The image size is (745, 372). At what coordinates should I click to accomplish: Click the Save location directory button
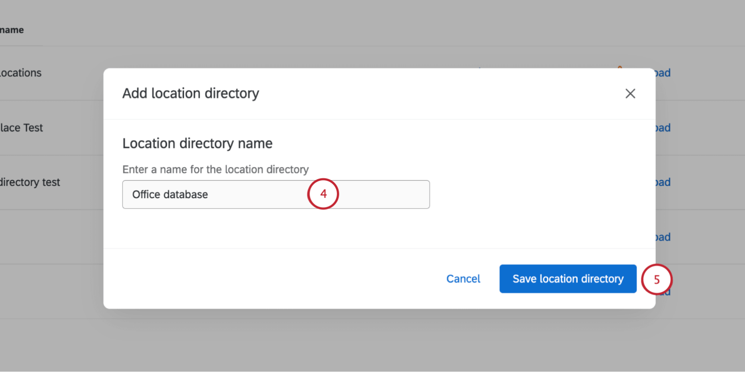(568, 279)
